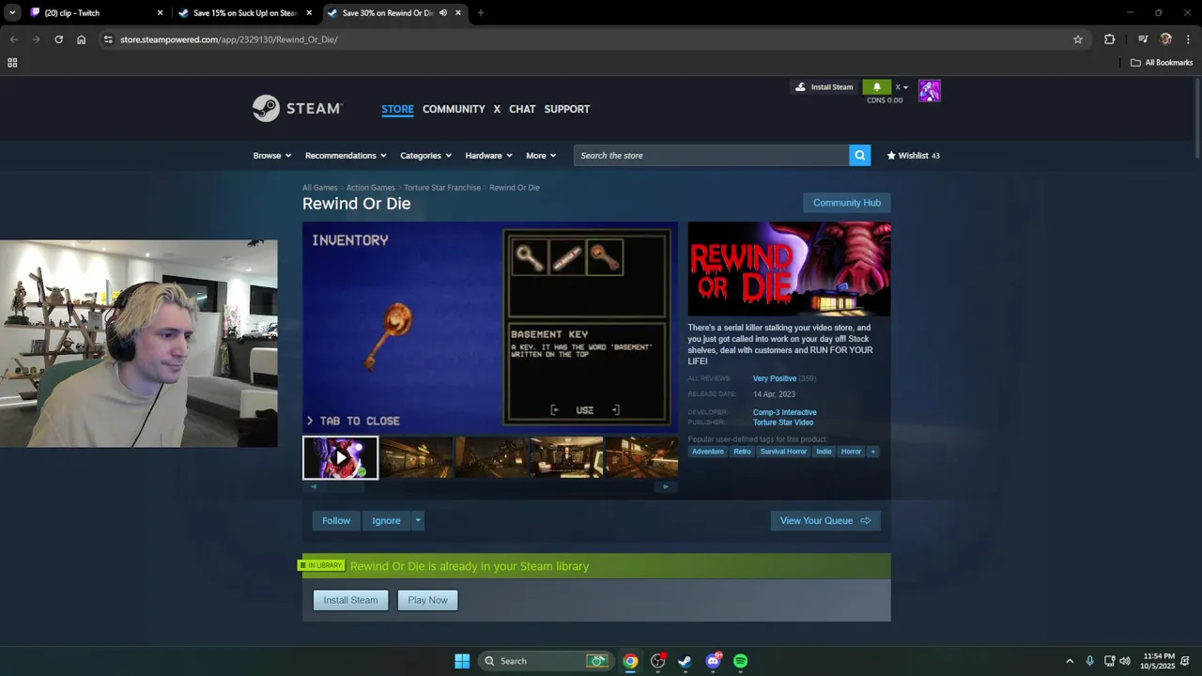Viewport: 1202px width, 676px height.
Task: Switch to the Suck Up! Steam tab
Action: coord(246,13)
